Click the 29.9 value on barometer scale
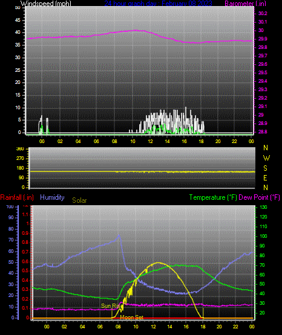The image size is (282, 335). click(x=263, y=39)
